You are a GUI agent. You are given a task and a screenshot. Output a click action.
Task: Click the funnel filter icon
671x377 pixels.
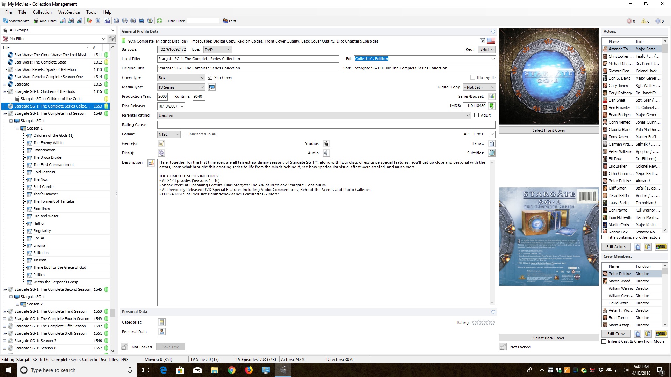(x=112, y=39)
